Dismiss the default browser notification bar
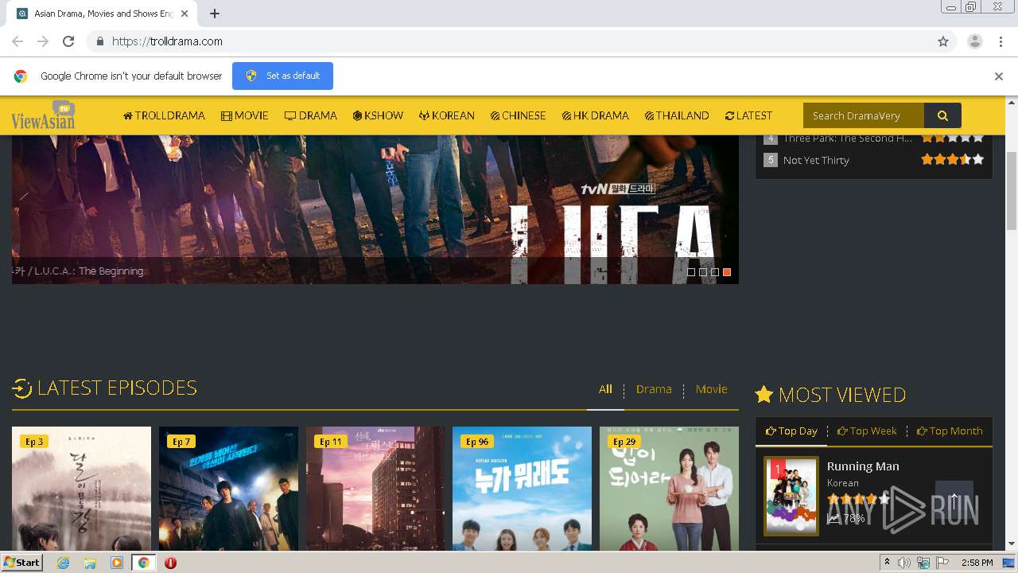The image size is (1018, 573). coord(998,76)
